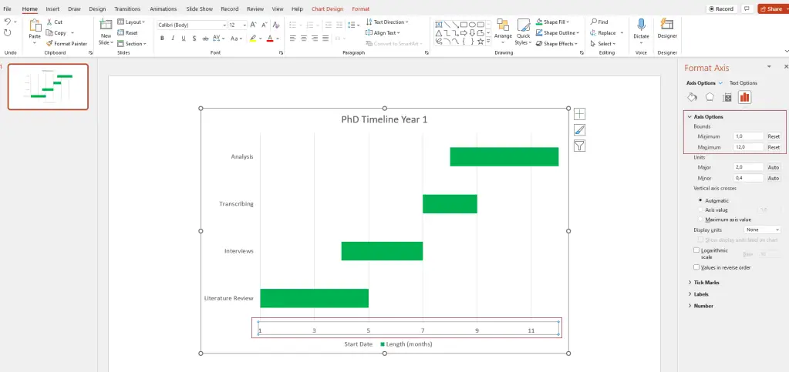The width and height of the screenshot is (789, 372).
Task: Decrease the font size
Action: (x=265, y=25)
